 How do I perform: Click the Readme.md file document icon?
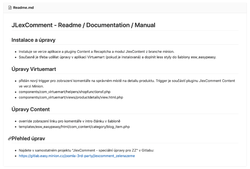tap(10, 7)
